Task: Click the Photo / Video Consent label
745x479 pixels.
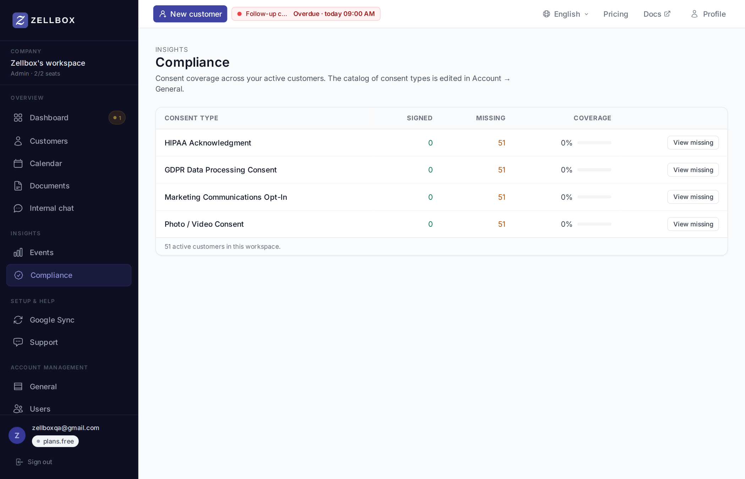Action: pyautogui.click(x=204, y=224)
